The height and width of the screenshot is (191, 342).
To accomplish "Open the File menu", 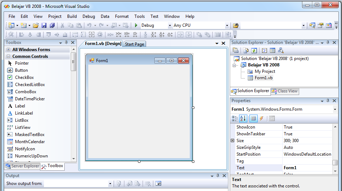I will [x=12, y=16].
